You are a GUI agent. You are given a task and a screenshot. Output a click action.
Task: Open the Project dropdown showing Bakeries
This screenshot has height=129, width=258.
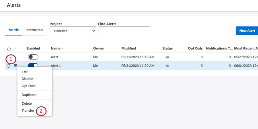pos(73,31)
